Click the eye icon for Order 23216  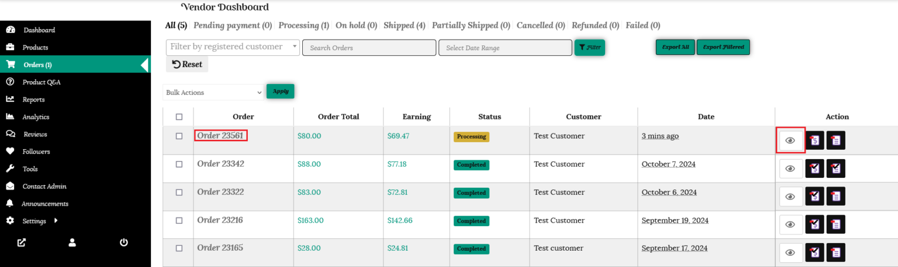[790, 224]
